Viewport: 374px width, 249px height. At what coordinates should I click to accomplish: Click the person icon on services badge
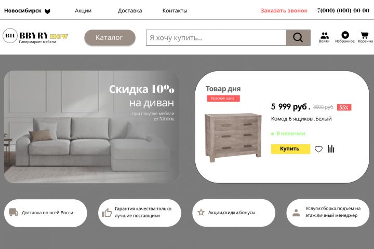(296, 213)
